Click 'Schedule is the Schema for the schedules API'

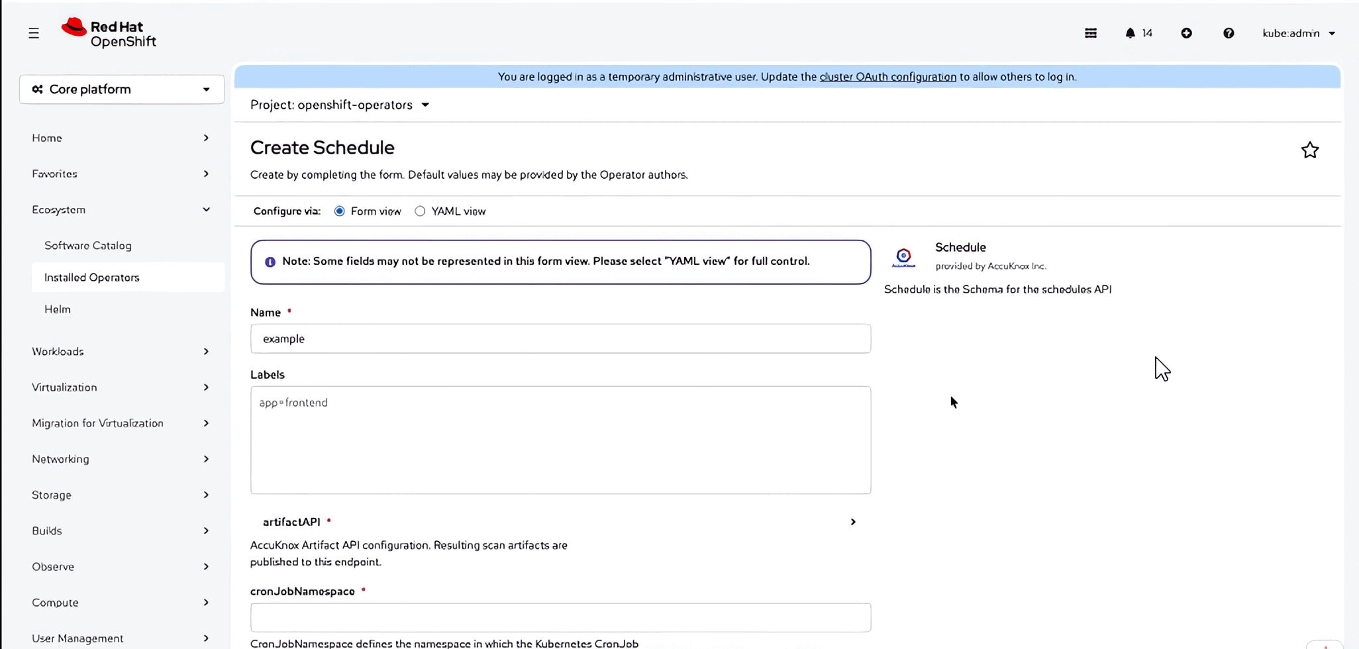point(997,289)
